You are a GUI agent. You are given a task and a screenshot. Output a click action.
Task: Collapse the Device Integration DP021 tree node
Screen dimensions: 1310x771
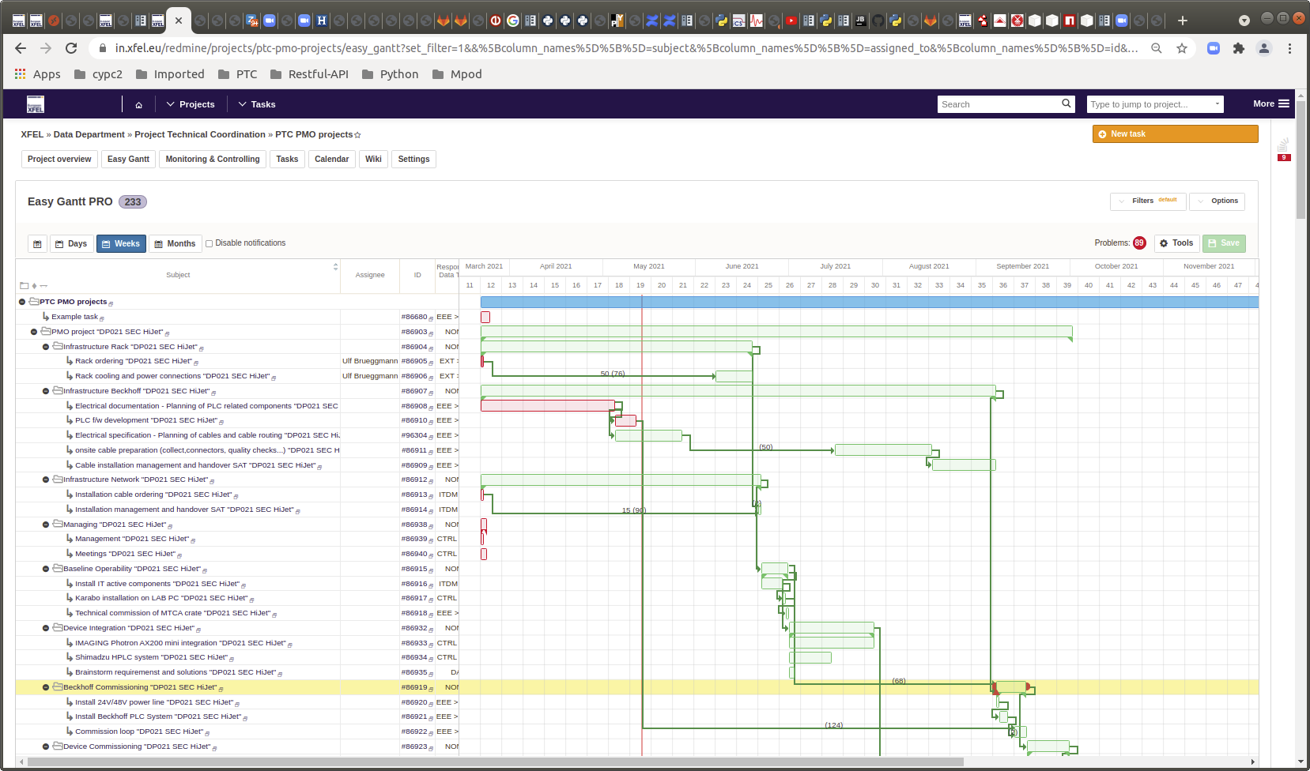tap(45, 627)
